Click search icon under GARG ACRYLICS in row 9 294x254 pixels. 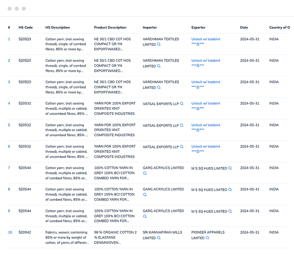point(145,216)
